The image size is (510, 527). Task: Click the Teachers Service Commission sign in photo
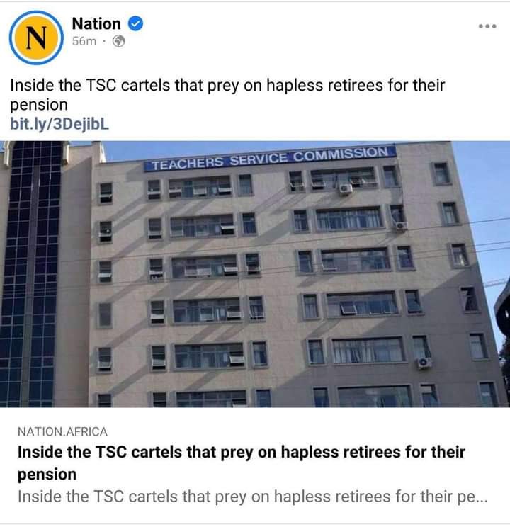coord(270,159)
